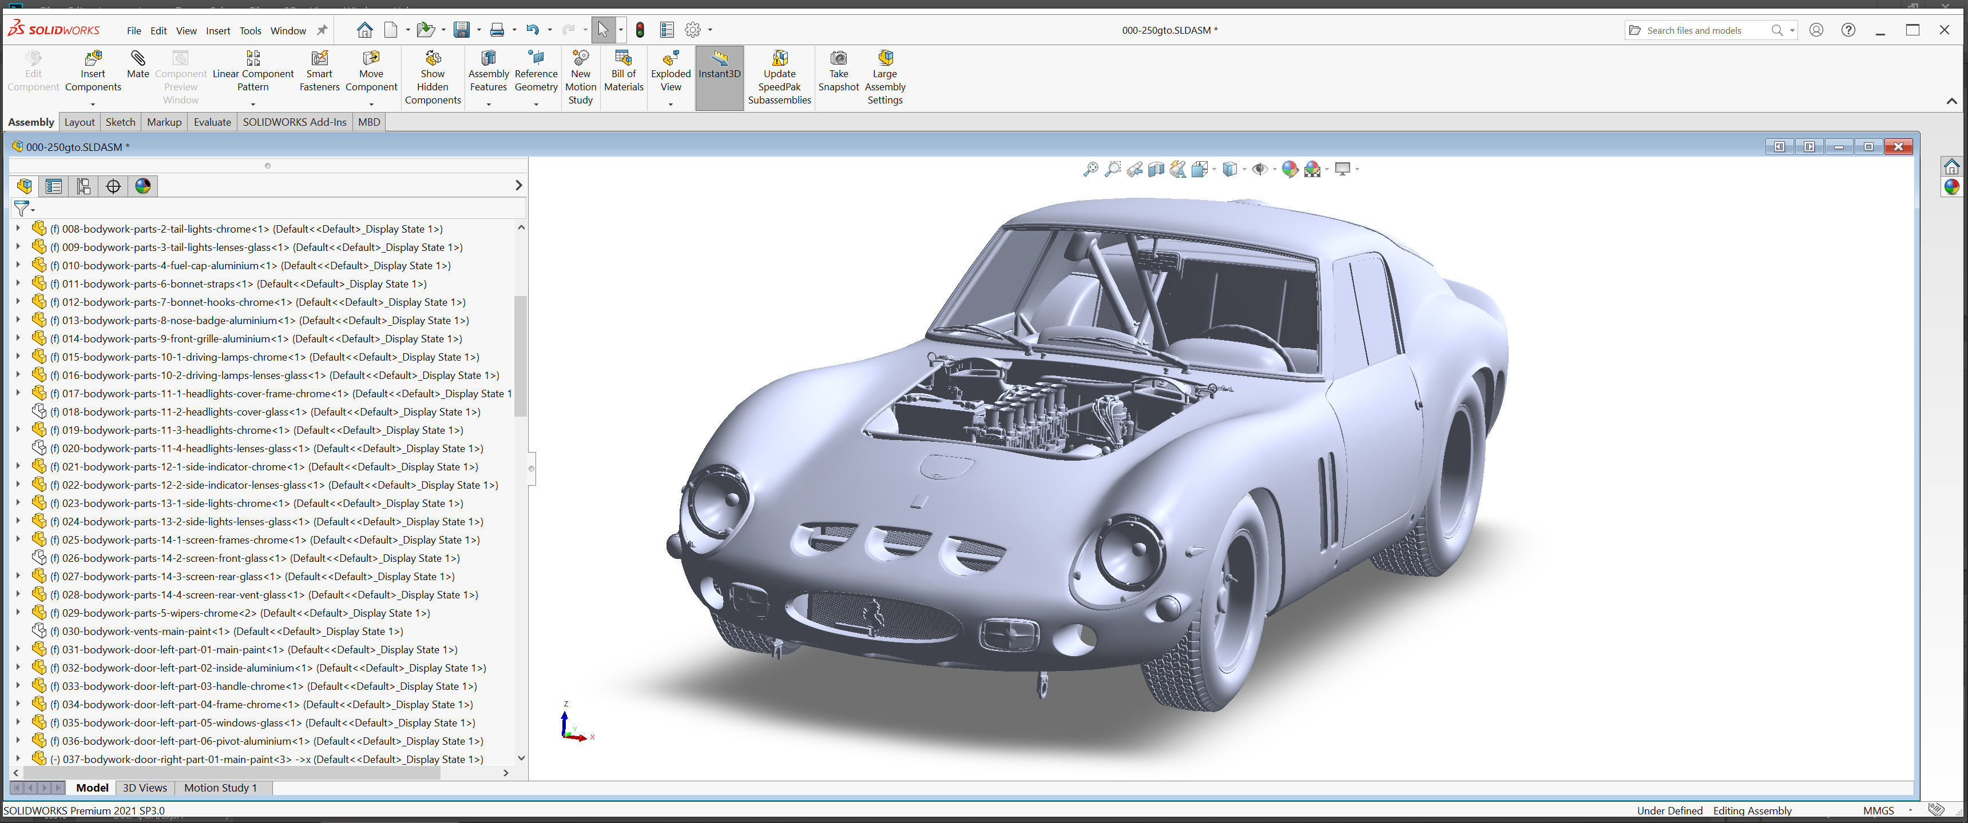This screenshot has height=823, width=1968.
Task: Expand 031-bodywork-door-left-part-01-main-paint component
Action: pos(18,650)
